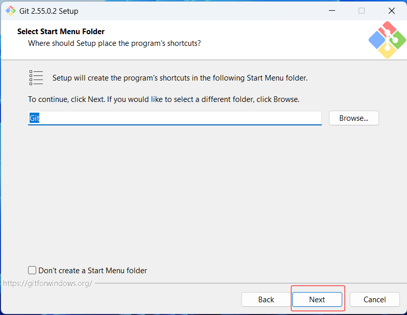Click the shortcut list icon beside the description

pyautogui.click(x=36, y=77)
